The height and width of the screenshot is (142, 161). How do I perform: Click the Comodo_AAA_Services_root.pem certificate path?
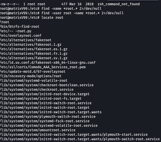(43, 67)
